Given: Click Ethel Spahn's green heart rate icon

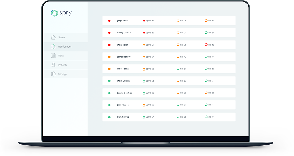Looking at the screenshot, I should pyautogui.click(x=178, y=69).
